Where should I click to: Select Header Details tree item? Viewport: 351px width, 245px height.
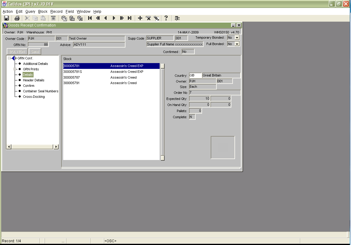[34, 80]
